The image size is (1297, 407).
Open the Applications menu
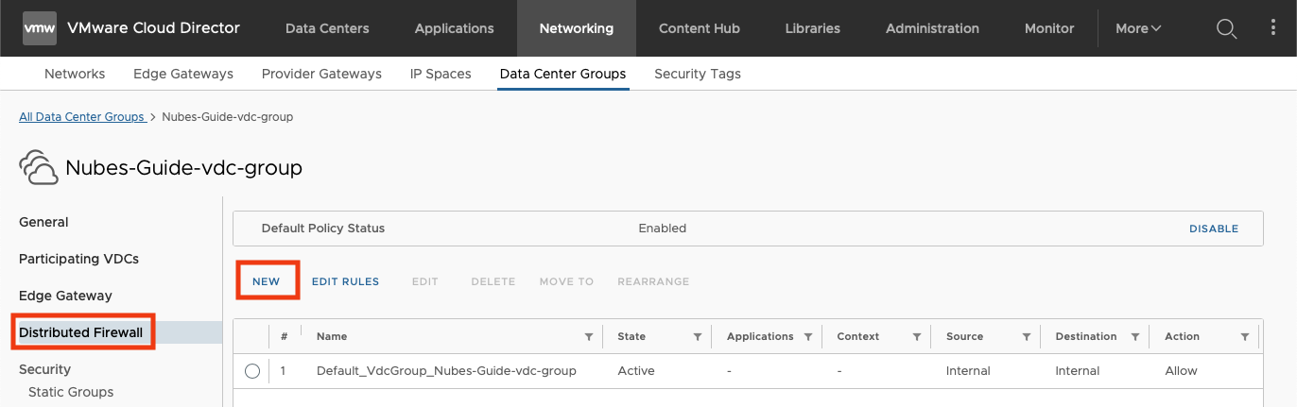pyautogui.click(x=454, y=28)
